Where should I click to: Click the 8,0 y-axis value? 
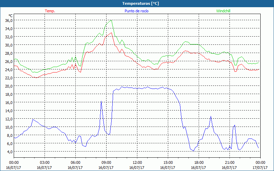pyautogui.click(x=10, y=135)
